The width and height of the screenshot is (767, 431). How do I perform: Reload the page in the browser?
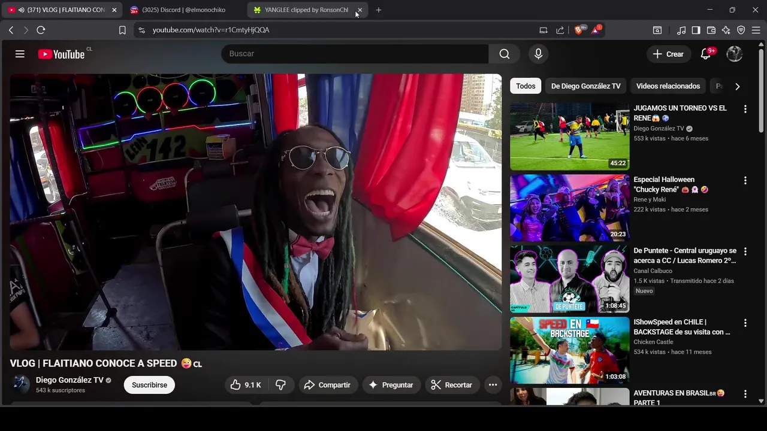[x=41, y=30]
